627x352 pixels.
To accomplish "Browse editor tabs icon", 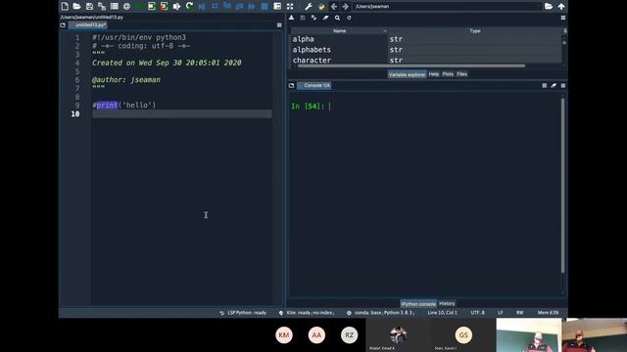I will click(x=63, y=25).
